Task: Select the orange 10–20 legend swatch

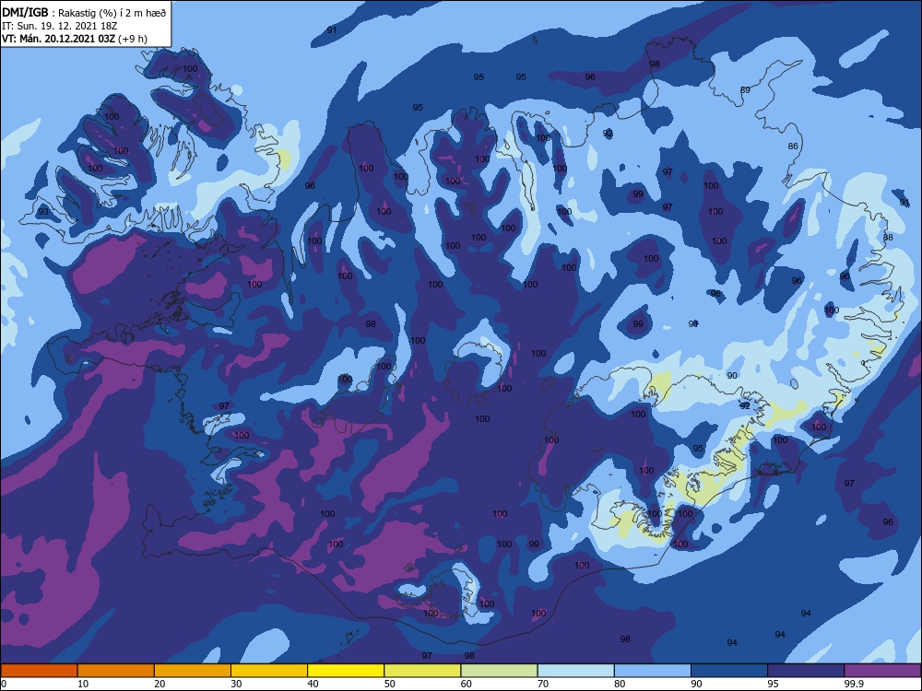Action: click(116, 671)
